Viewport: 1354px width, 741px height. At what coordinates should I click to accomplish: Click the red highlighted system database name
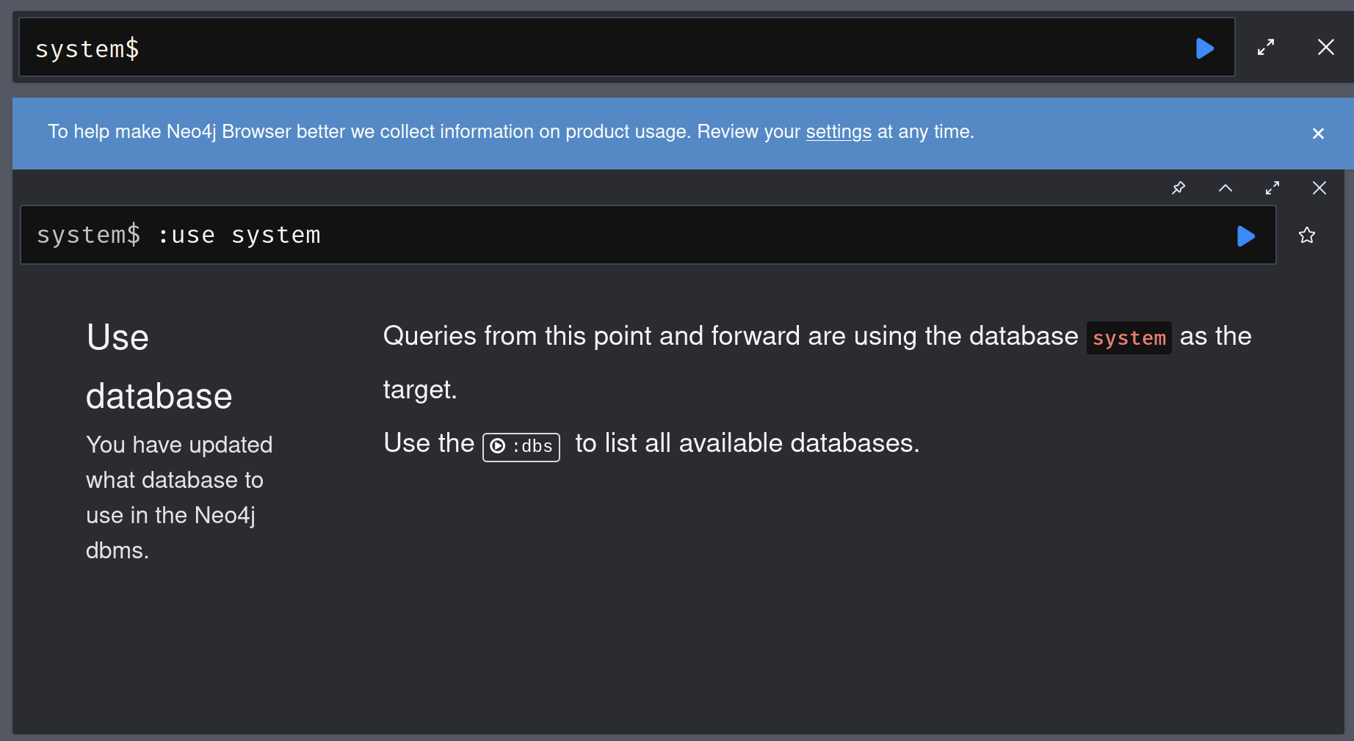(x=1129, y=338)
